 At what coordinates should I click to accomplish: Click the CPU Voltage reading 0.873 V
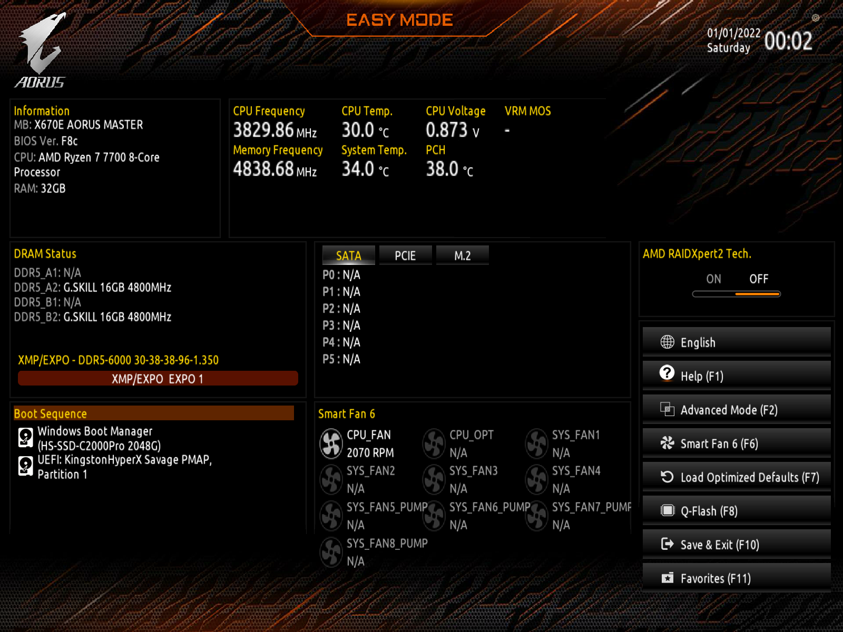pos(453,130)
